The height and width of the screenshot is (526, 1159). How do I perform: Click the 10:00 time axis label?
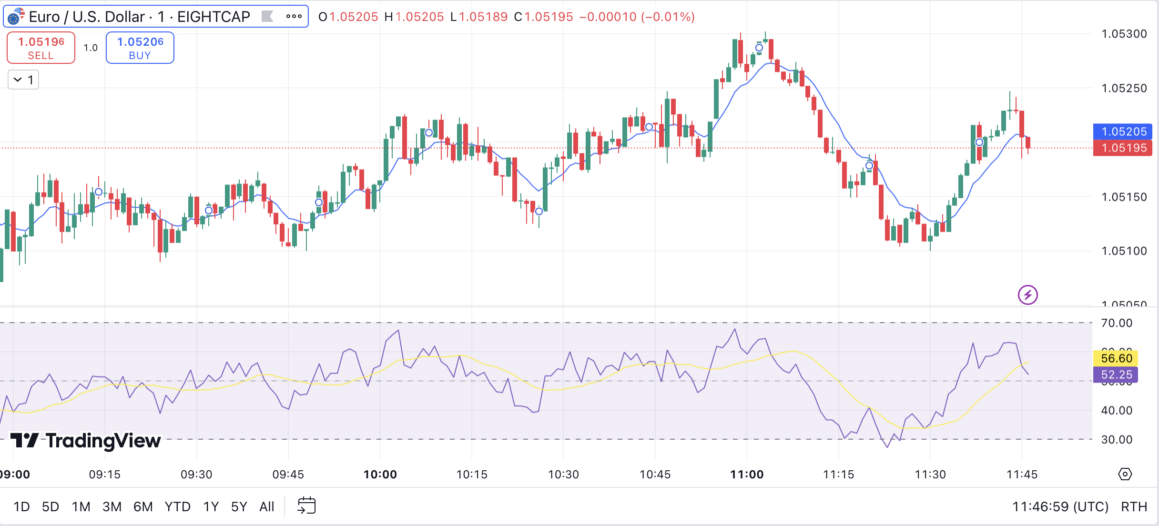[380, 475]
